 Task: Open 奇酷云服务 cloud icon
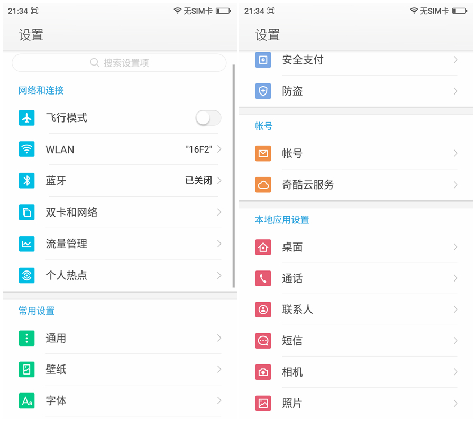(263, 185)
